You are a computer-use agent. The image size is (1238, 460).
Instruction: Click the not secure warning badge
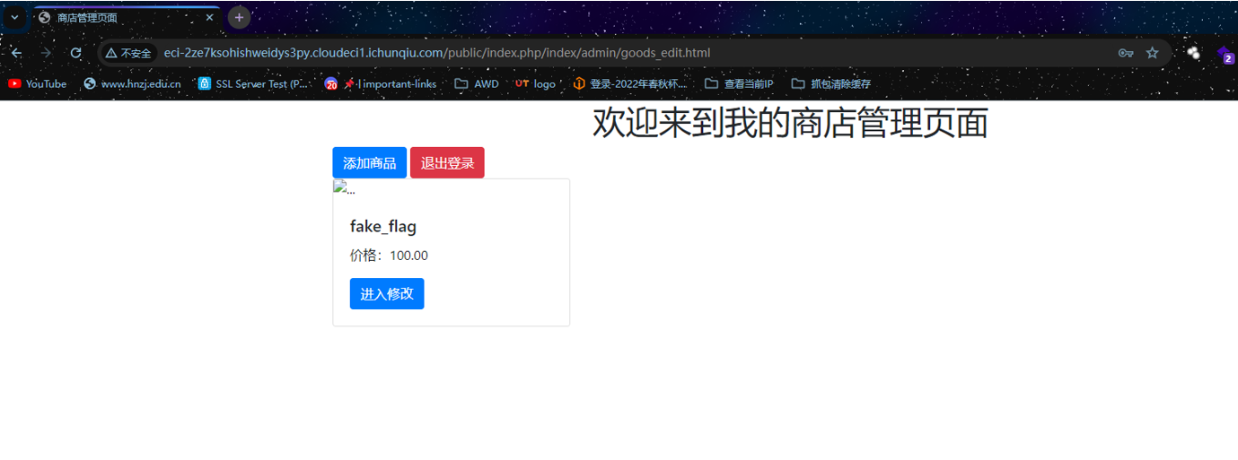tap(128, 53)
